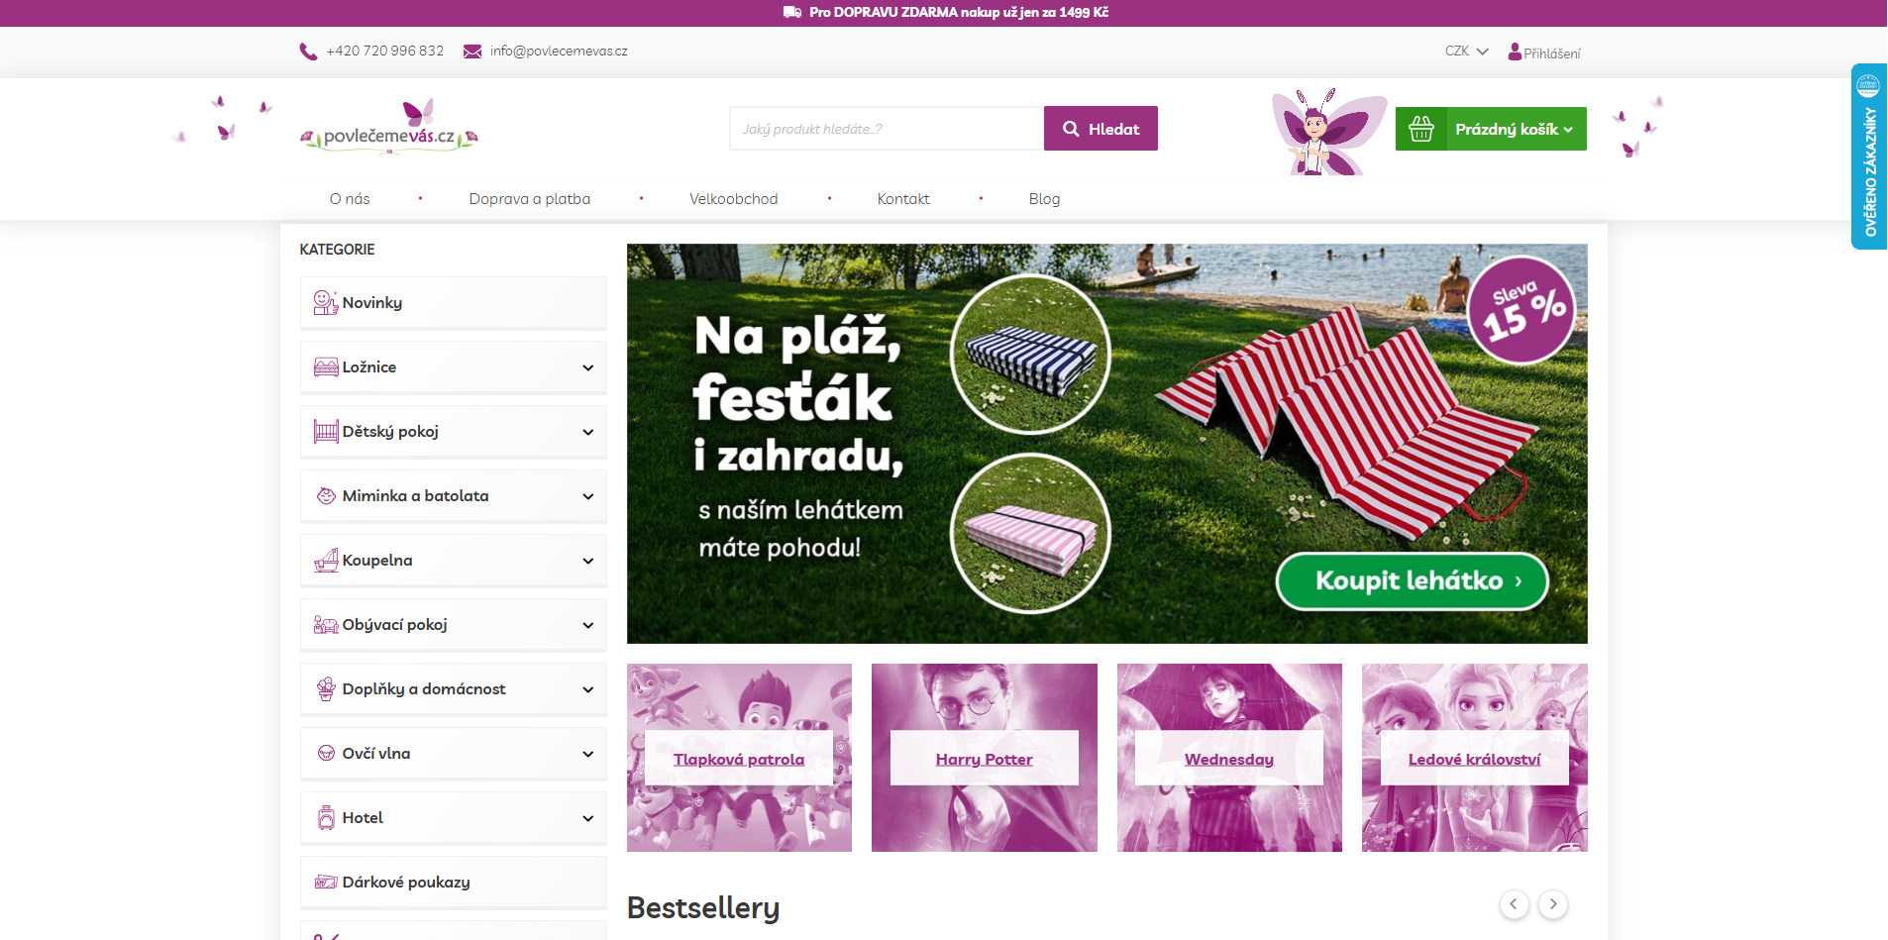Click the info@povlecemevas.cz email link
This screenshot has height=940, width=1888.
pos(559,52)
